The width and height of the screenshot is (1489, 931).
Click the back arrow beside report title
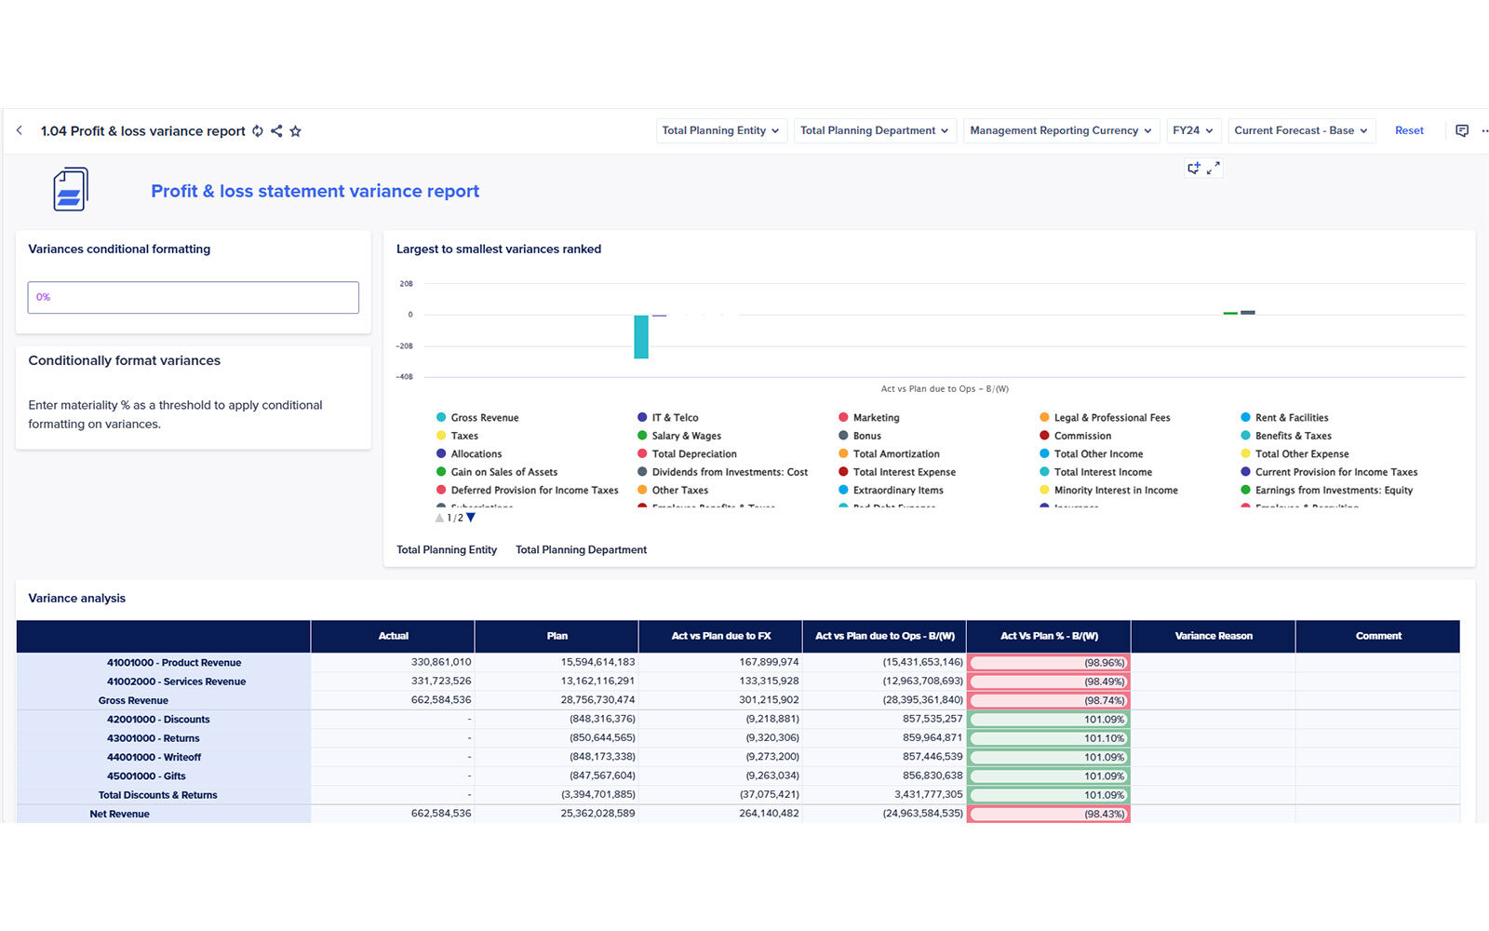click(x=20, y=130)
